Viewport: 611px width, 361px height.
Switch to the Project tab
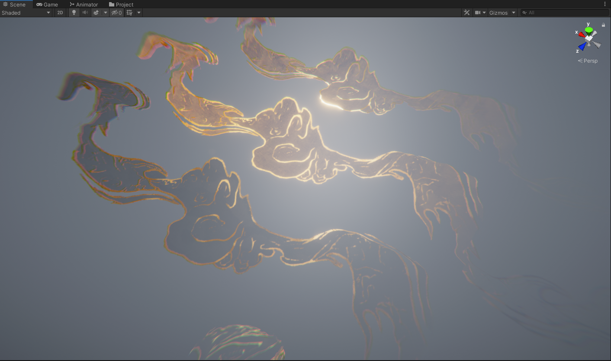pos(121,4)
